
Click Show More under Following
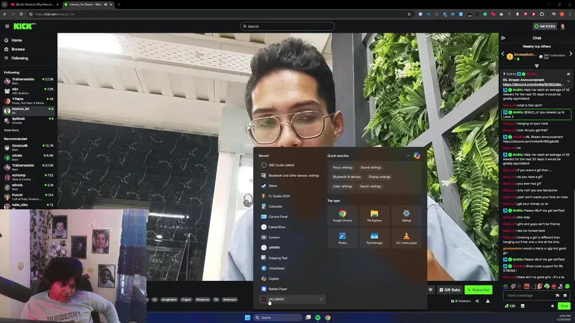11,130
